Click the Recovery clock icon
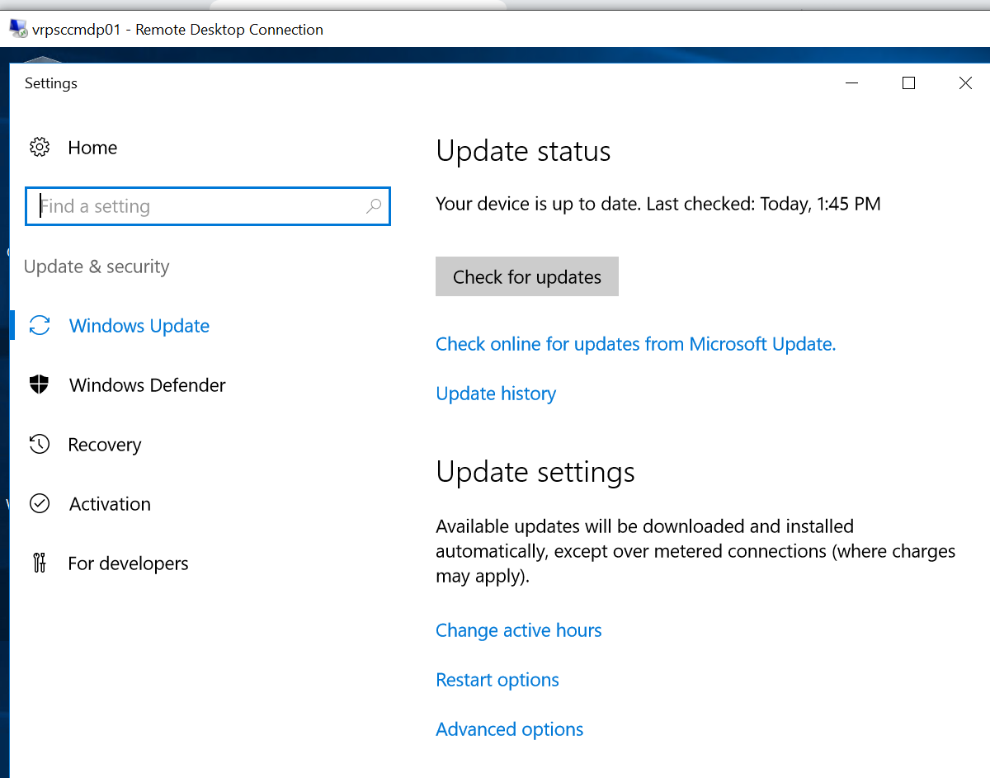Viewport: 990px width, 778px height. [39, 445]
